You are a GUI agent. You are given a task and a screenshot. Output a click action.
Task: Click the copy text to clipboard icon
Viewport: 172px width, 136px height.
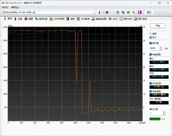pyautogui.click(x=118, y=12)
